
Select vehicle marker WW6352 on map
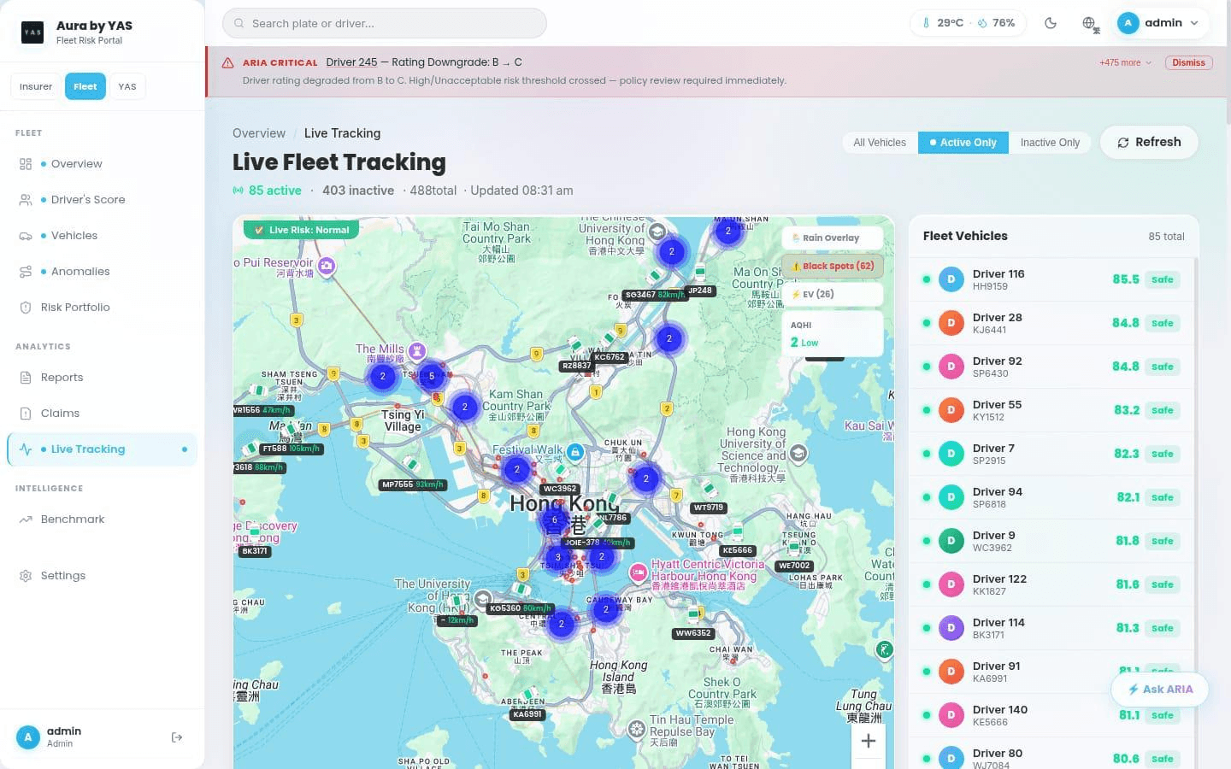click(x=692, y=633)
